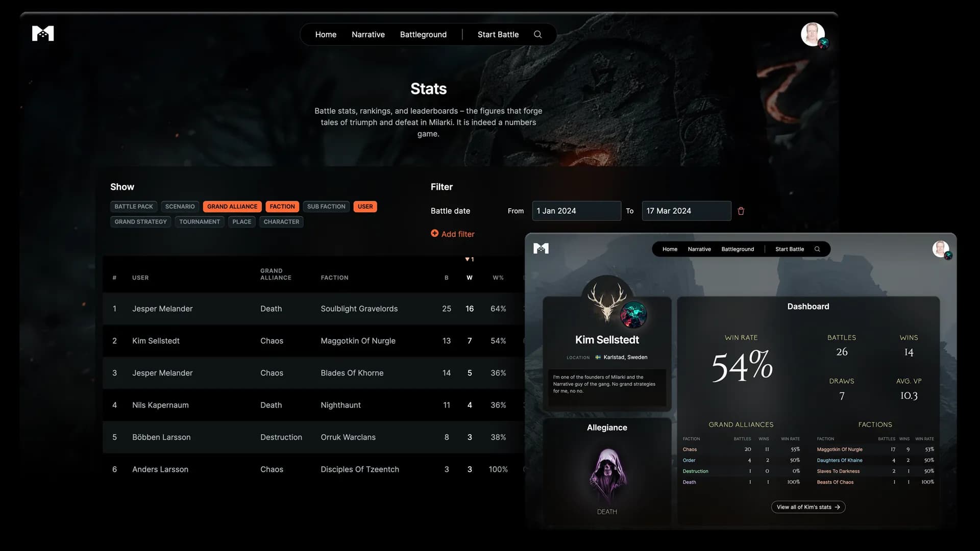Image resolution: width=980 pixels, height=551 pixels.
Task: Click the plus icon next to Add filter
Action: [434, 233]
